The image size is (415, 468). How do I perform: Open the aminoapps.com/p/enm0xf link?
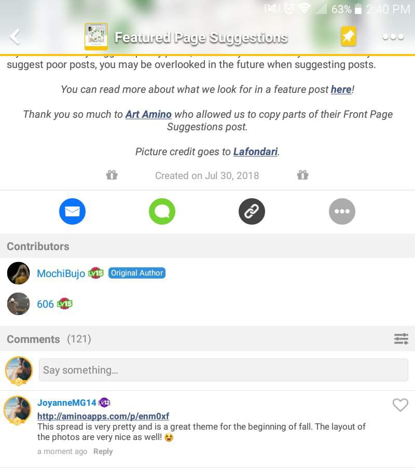[103, 416]
